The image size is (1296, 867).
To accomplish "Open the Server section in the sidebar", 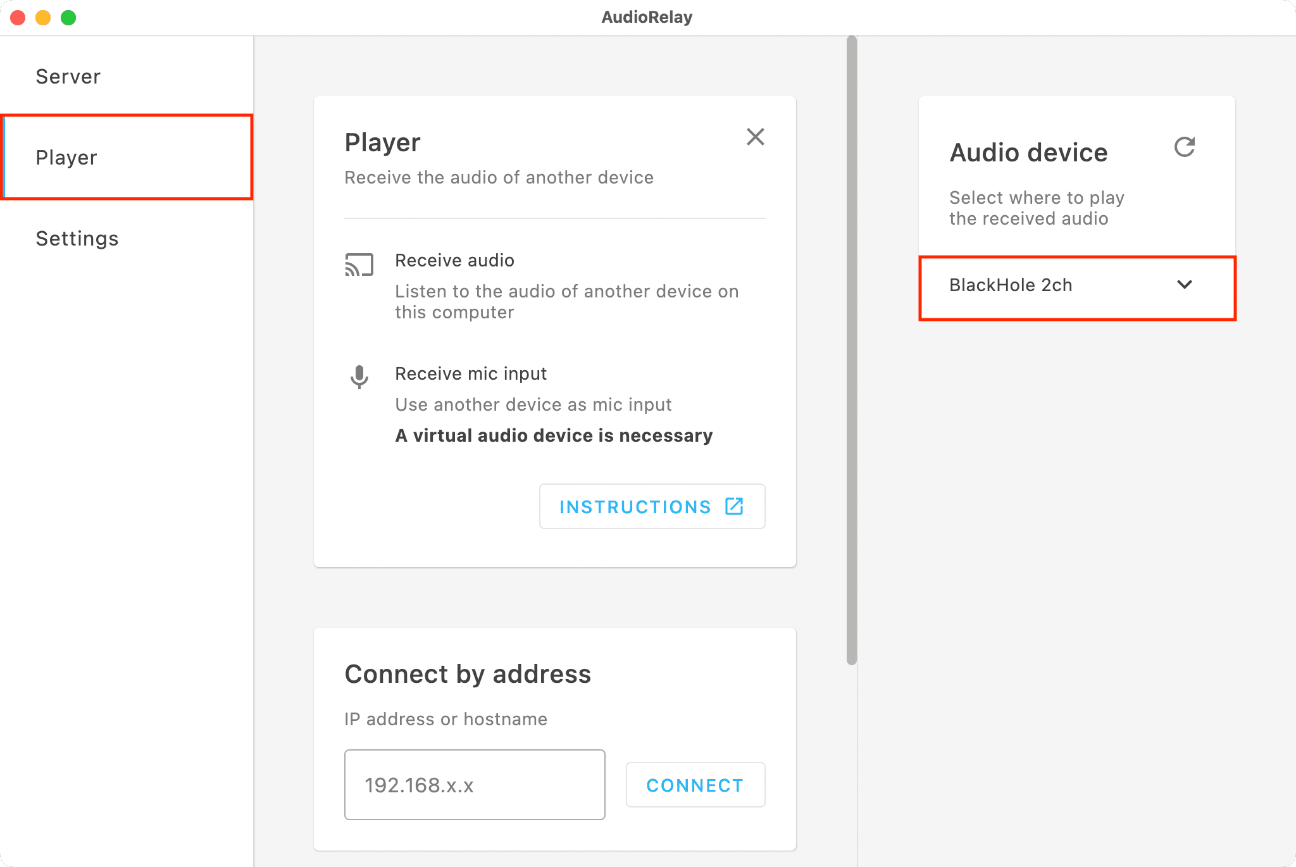I will coord(127,77).
